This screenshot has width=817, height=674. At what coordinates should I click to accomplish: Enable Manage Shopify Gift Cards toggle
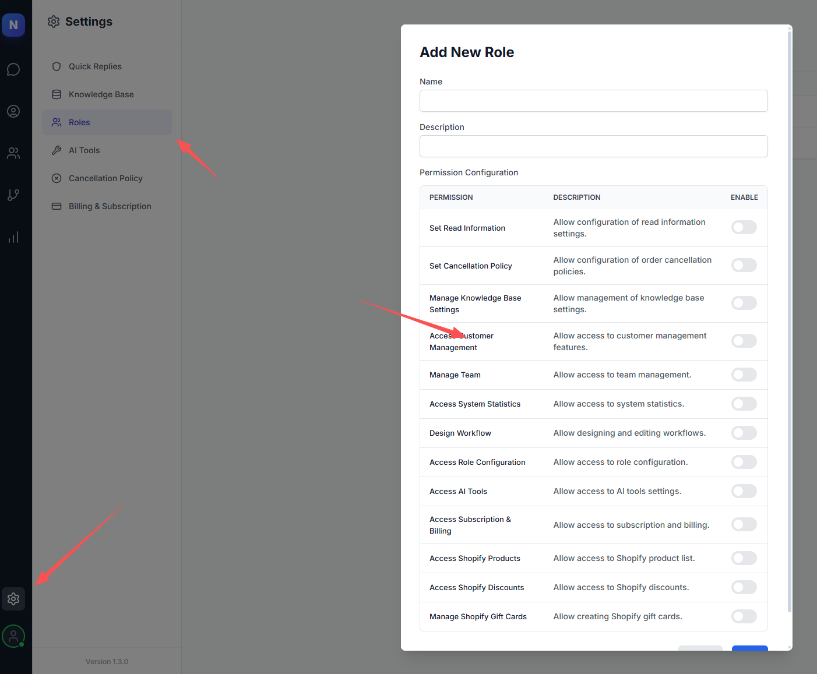(x=744, y=616)
